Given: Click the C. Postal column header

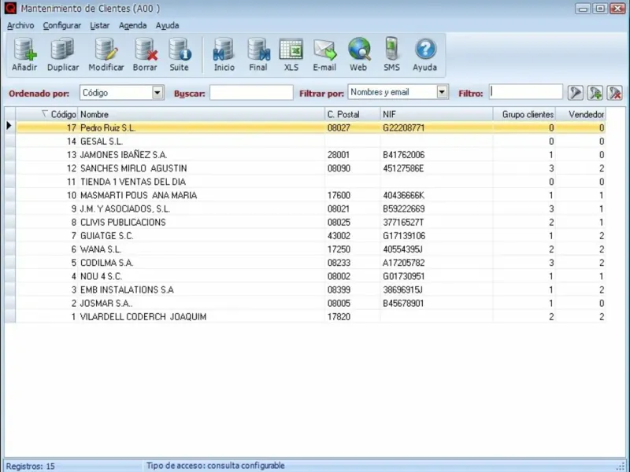Looking at the screenshot, I should tap(352, 114).
